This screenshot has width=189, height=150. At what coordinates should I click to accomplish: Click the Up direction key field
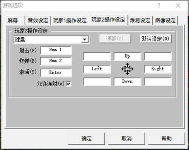pyautogui.click(x=127, y=57)
